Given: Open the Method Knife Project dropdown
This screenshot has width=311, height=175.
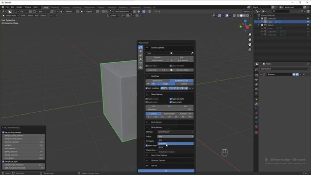Looking at the screenshot, I should coord(175,132).
